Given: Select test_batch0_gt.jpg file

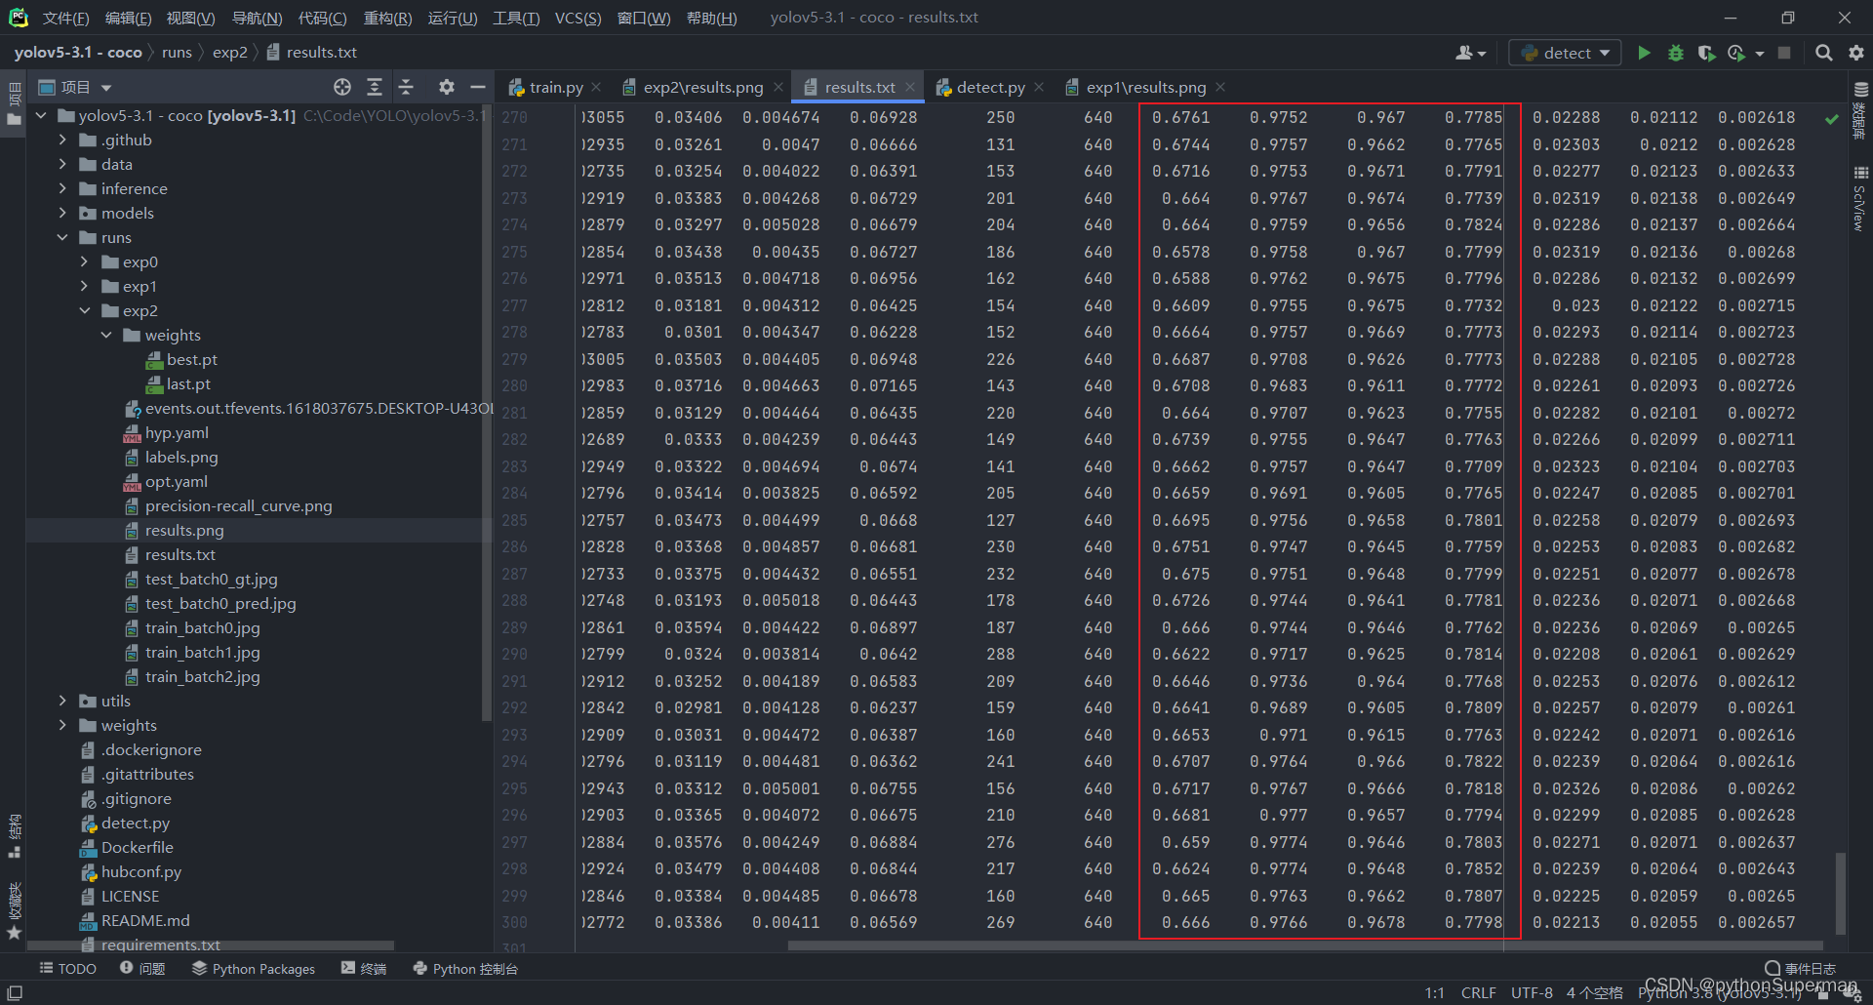Looking at the screenshot, I should (211, 579).
